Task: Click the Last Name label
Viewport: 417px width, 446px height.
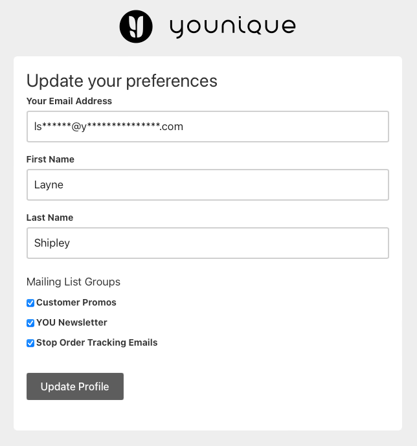Action: [50, 217]
